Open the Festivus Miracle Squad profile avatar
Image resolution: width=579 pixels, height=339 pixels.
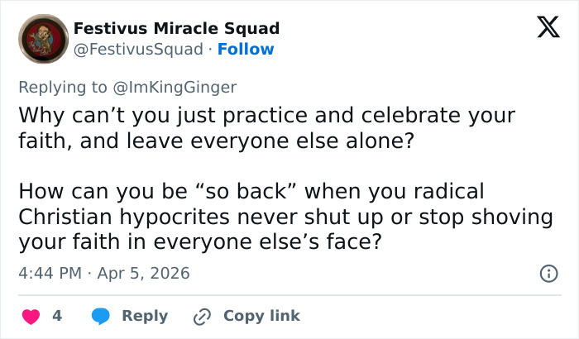point(41,38)
